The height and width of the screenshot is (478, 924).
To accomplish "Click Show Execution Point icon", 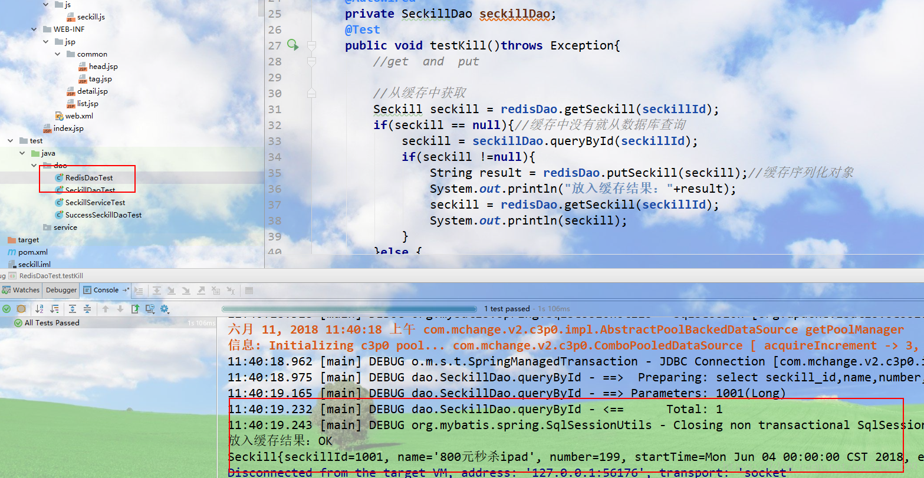I will (x=139, y=290).
